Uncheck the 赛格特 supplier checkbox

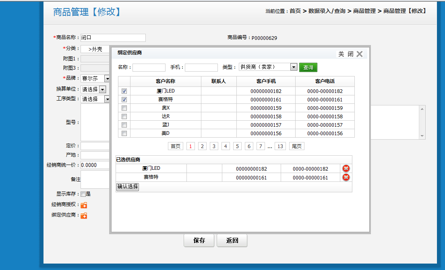124,99
